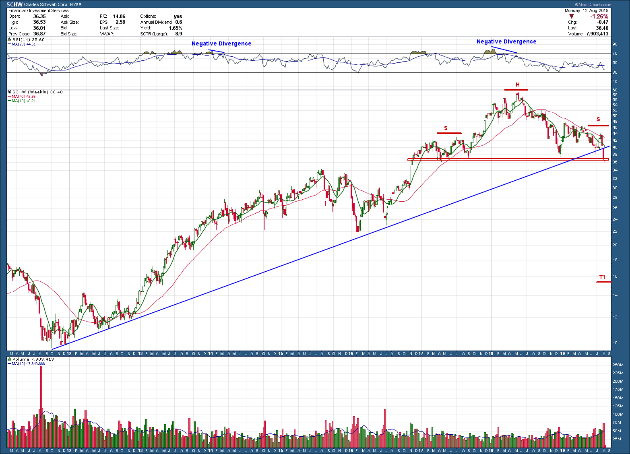Click the tallest volume spike bar in 2011
630x454 pixels.
click(41, 406)
